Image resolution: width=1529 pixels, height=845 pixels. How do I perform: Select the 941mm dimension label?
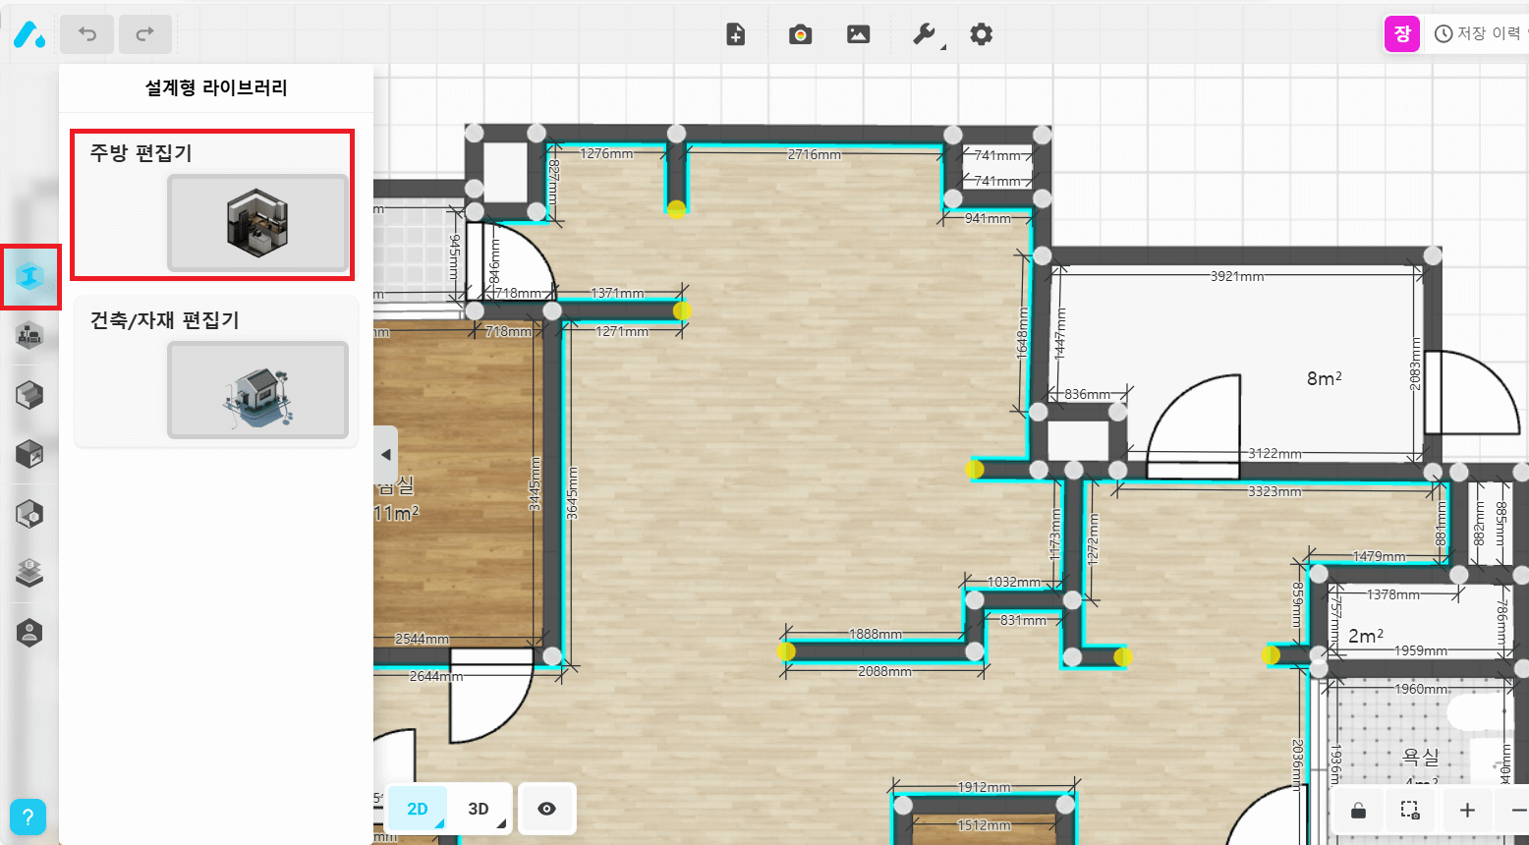(x=988, y=218)
